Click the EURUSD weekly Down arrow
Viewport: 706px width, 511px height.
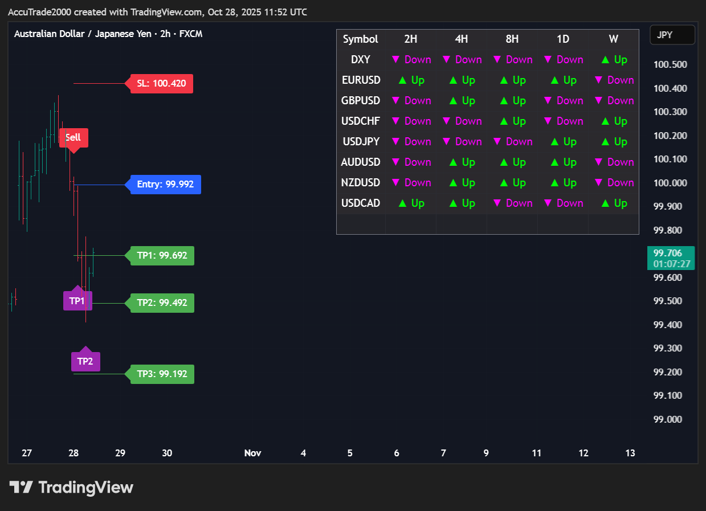tap(614, 80)
